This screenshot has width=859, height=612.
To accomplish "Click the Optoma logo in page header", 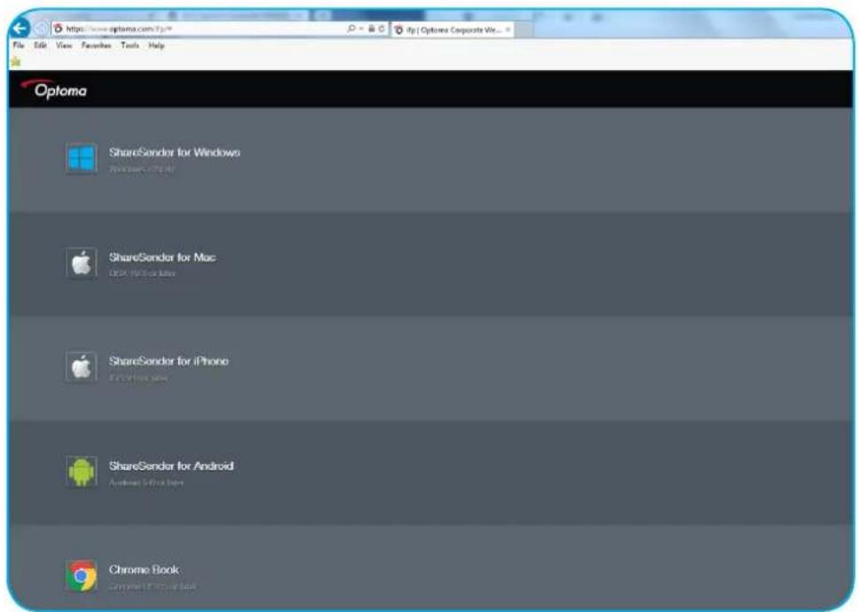I will 53,89.
